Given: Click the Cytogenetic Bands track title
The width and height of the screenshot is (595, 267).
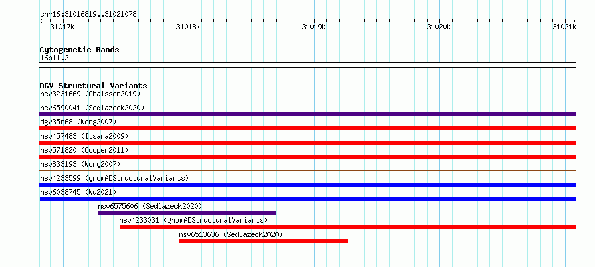Looking at the screenshot, I should (x=80, y=50).
